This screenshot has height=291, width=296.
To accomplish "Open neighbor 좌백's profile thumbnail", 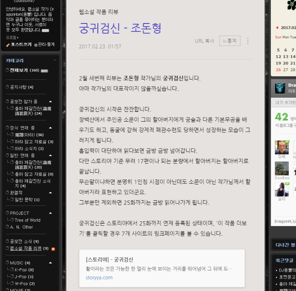I will tap(282, 148).
